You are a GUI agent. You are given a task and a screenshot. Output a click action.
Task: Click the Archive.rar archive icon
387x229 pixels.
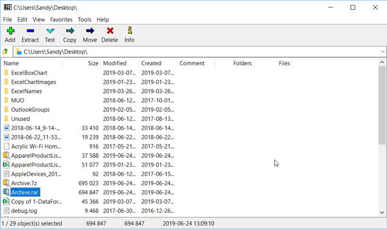pos(6,192)
